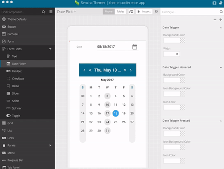
Task: Switch preview to Phone
Action: click(109, 12)
